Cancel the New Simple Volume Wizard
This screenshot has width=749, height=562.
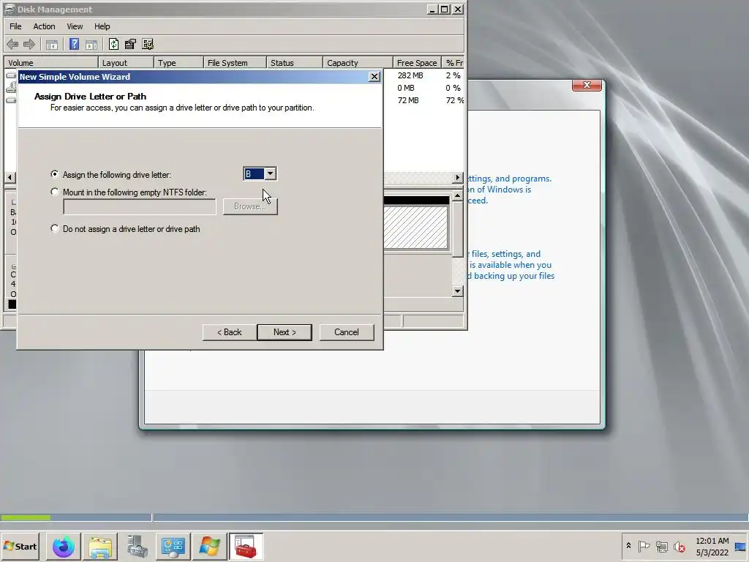[x=346, y=332]
